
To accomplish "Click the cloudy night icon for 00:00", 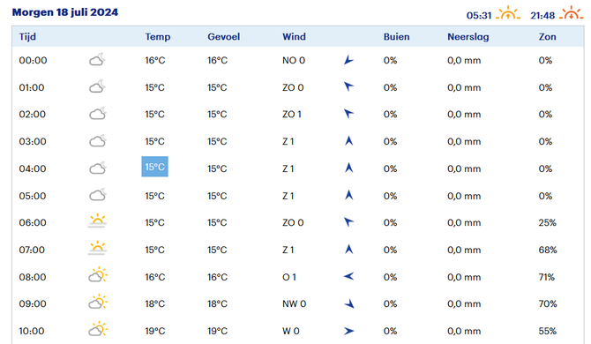I will point(97,60).
